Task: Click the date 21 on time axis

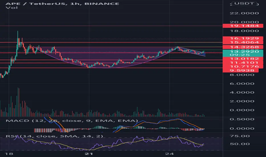Action: [x=89, y=154]
